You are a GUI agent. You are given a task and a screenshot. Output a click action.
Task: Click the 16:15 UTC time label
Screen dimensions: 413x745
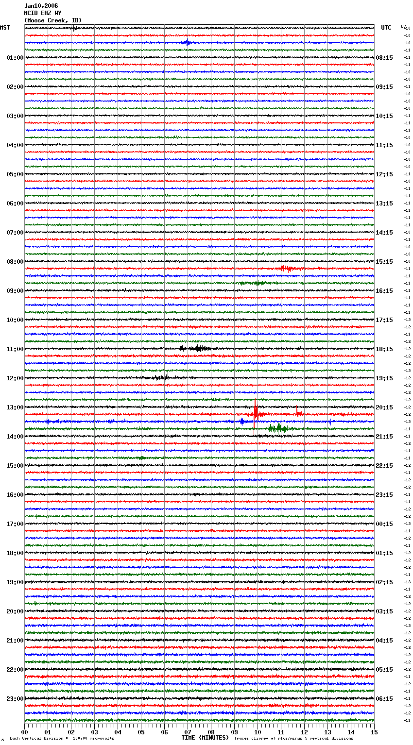[x=384, y=291]
